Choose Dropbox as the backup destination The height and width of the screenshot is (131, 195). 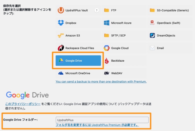coord(78,23)
